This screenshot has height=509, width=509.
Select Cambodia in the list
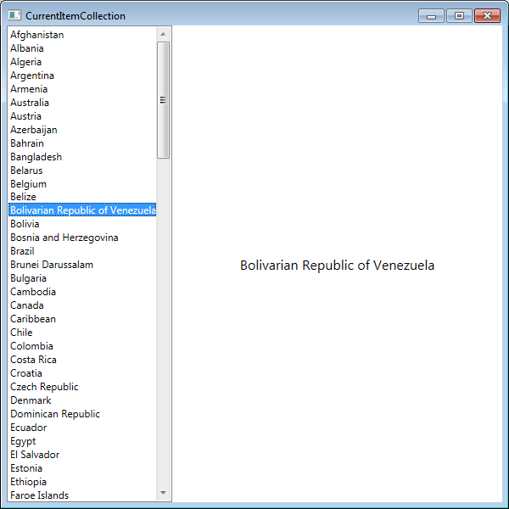82,292
